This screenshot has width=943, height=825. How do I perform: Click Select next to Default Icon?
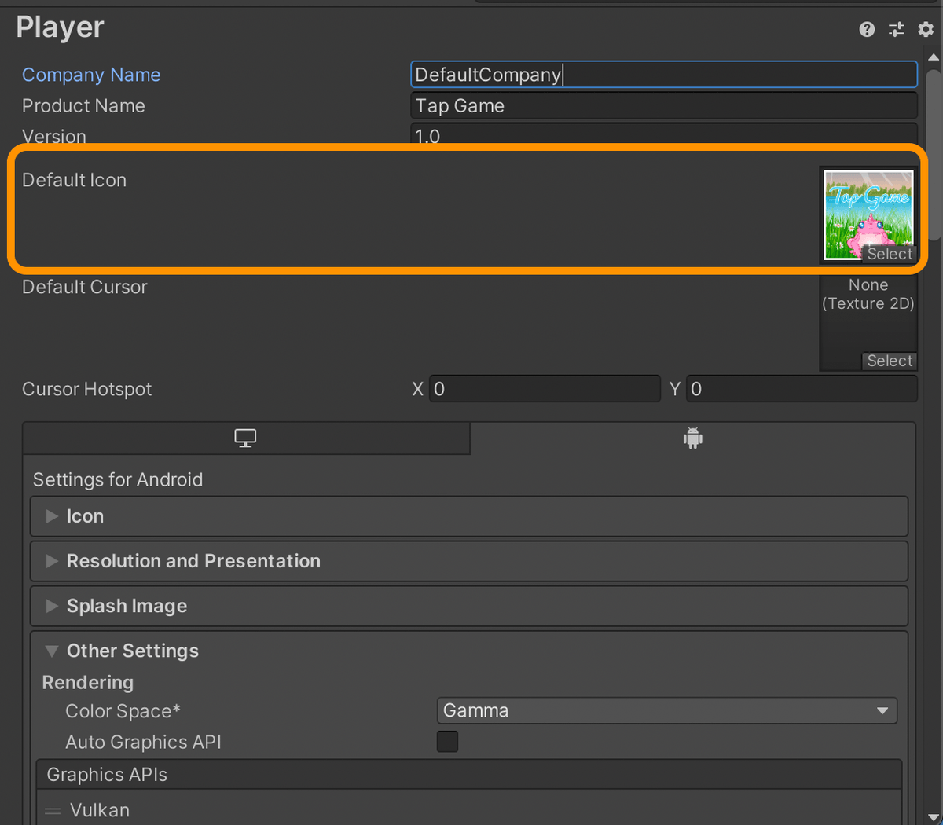click(x=889, y=254)
